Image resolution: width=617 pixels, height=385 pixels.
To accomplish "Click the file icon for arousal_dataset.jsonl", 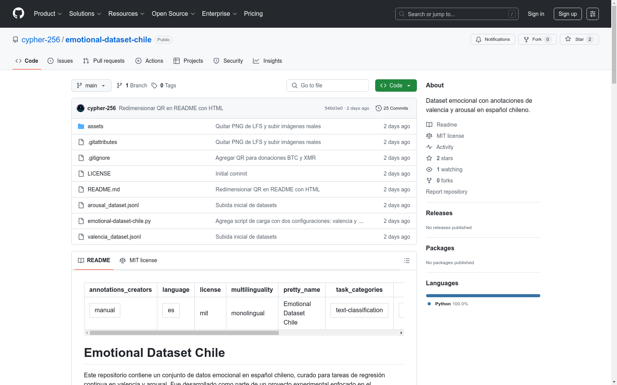I will pos(81,205).
